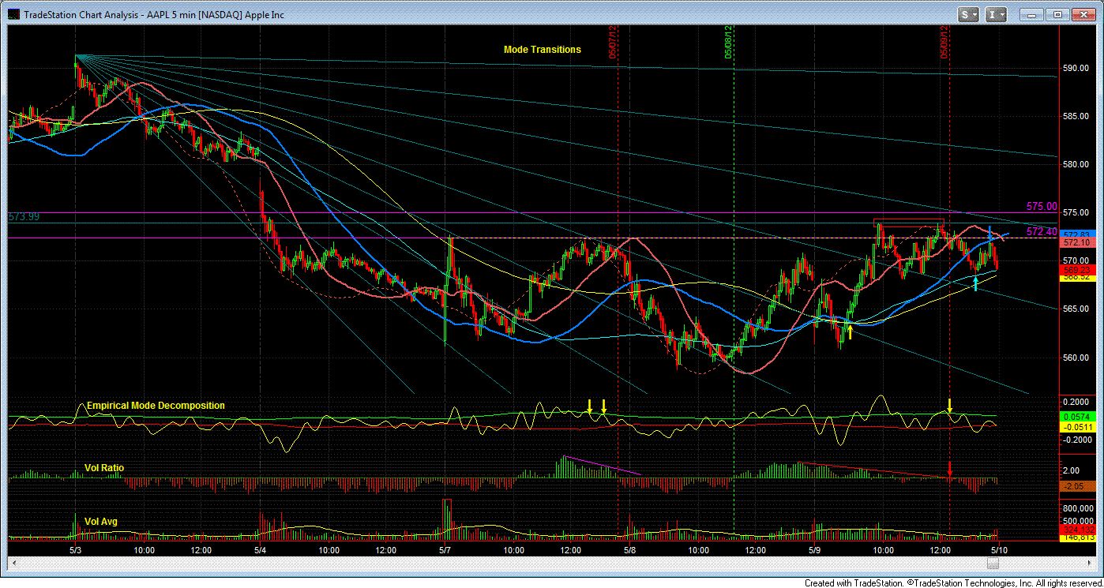This screenshot has height=588, width=1104.
Task: Maximize the Chart Analysis window
Action: tap(1058, 14)
